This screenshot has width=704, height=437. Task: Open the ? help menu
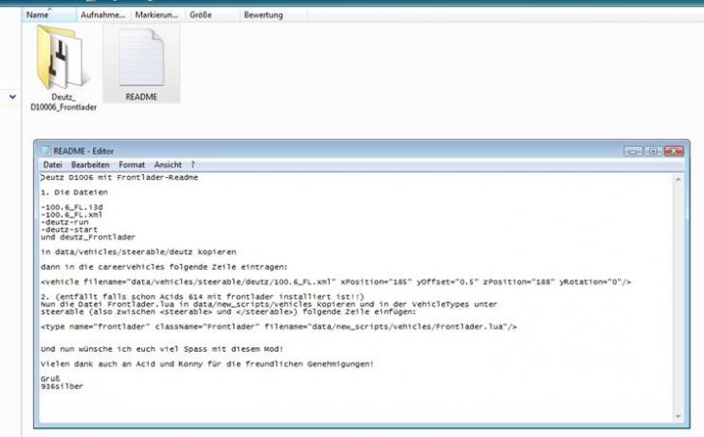click(x=192, y=164)
